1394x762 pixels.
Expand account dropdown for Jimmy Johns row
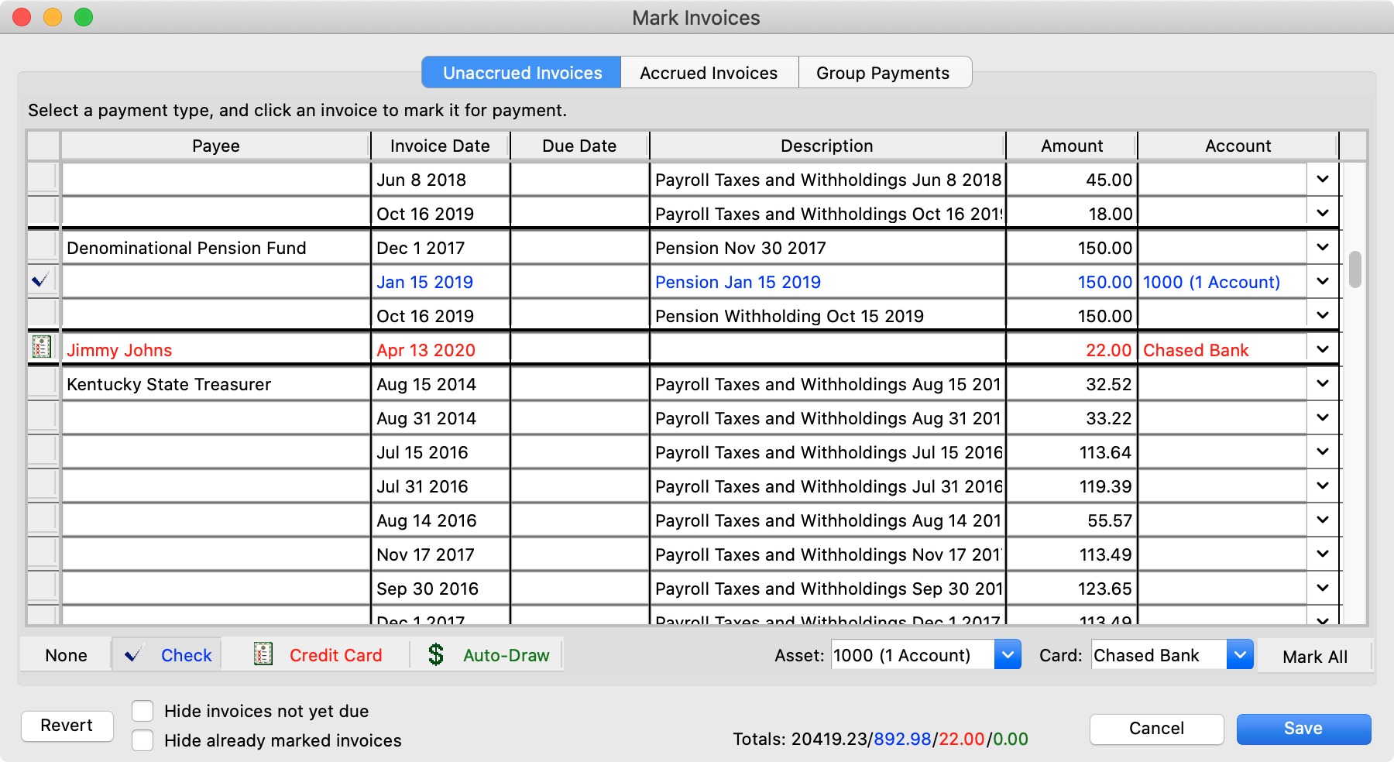click(x=1322, y=350)
